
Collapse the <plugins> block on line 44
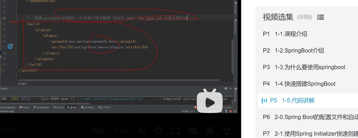[x=17, y=30]
